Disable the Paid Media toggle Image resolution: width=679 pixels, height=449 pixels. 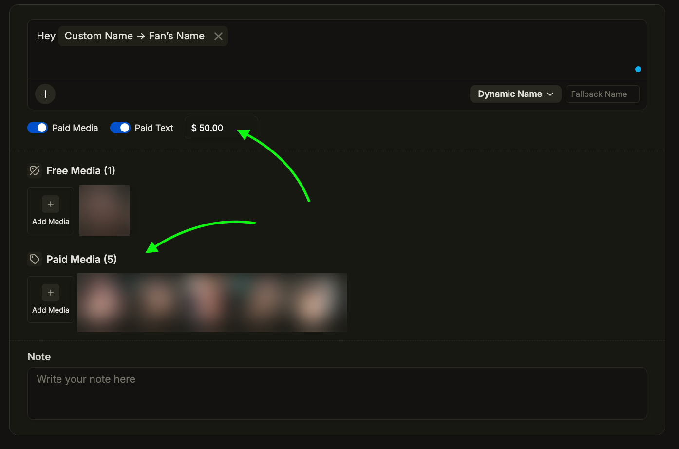[38, 128]
